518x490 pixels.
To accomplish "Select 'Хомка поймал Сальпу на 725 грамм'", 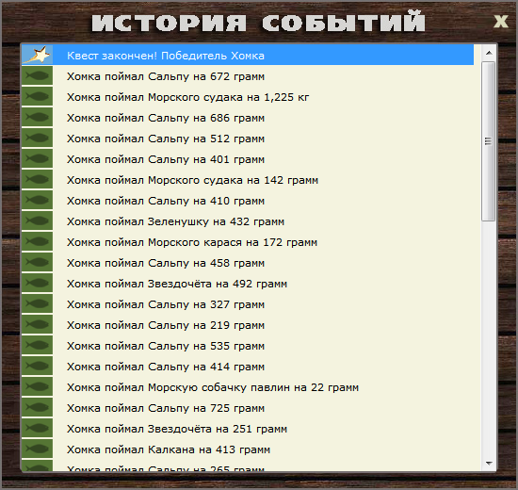I will [x=248, y=407].
